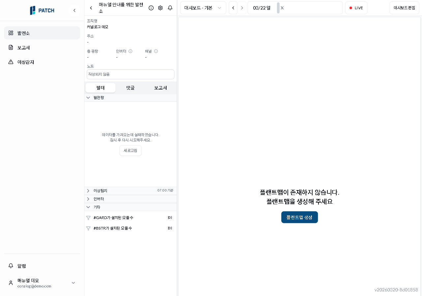
Task: Collapse the 발전량 section
Action: [88, 97]
